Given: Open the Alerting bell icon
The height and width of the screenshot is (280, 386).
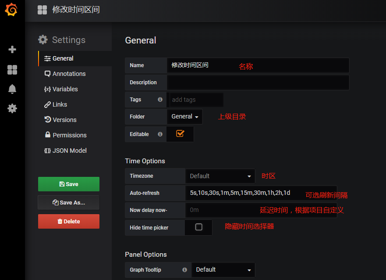Looking at the screenshot, I should click(12, 89).
